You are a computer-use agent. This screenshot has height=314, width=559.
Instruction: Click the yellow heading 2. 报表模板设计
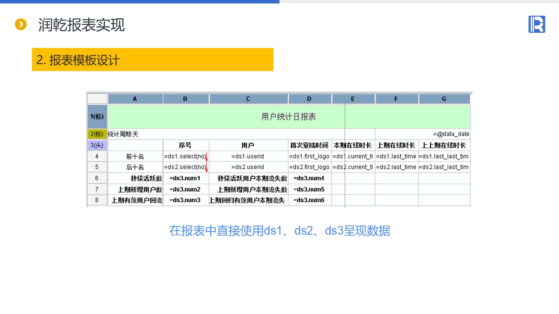point(152,59)
